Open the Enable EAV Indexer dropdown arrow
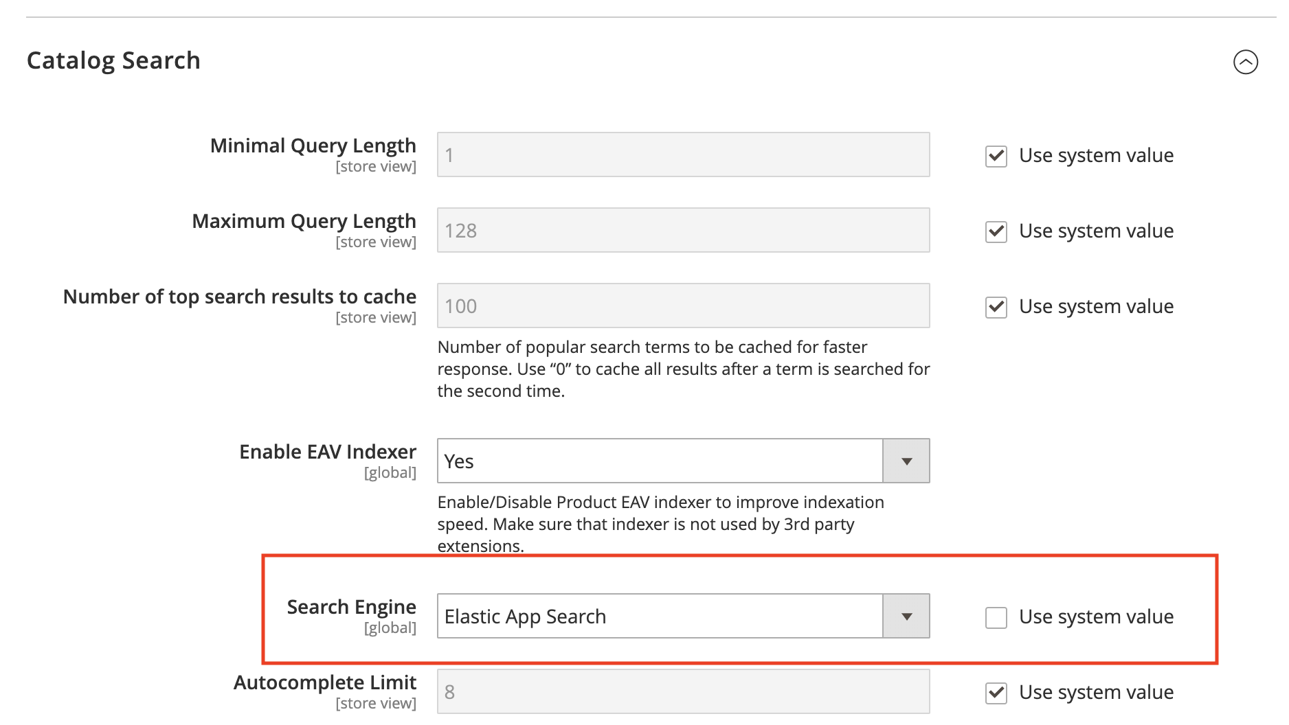 click(x=906, y=461)
